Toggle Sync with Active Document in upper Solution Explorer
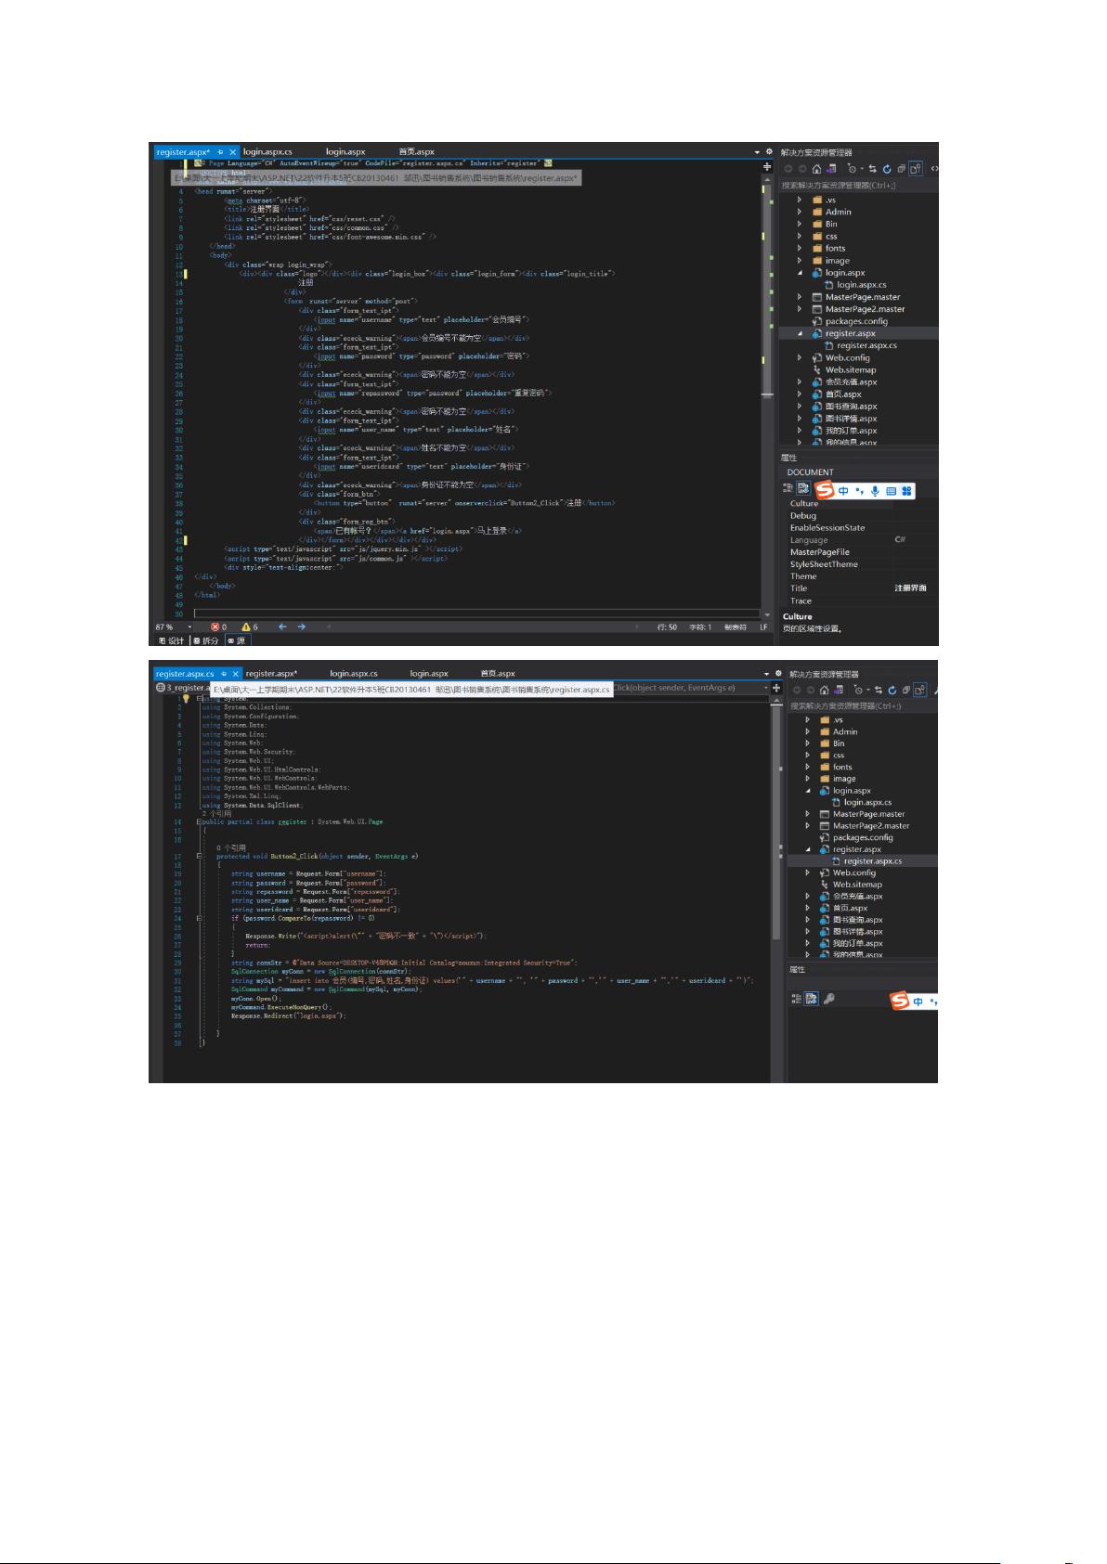 [x=872, y=169]
